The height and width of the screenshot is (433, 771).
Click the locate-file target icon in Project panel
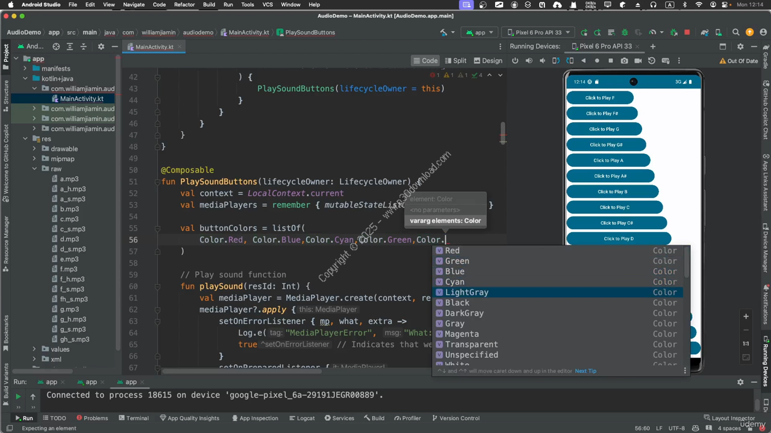[x=56, y=46]
